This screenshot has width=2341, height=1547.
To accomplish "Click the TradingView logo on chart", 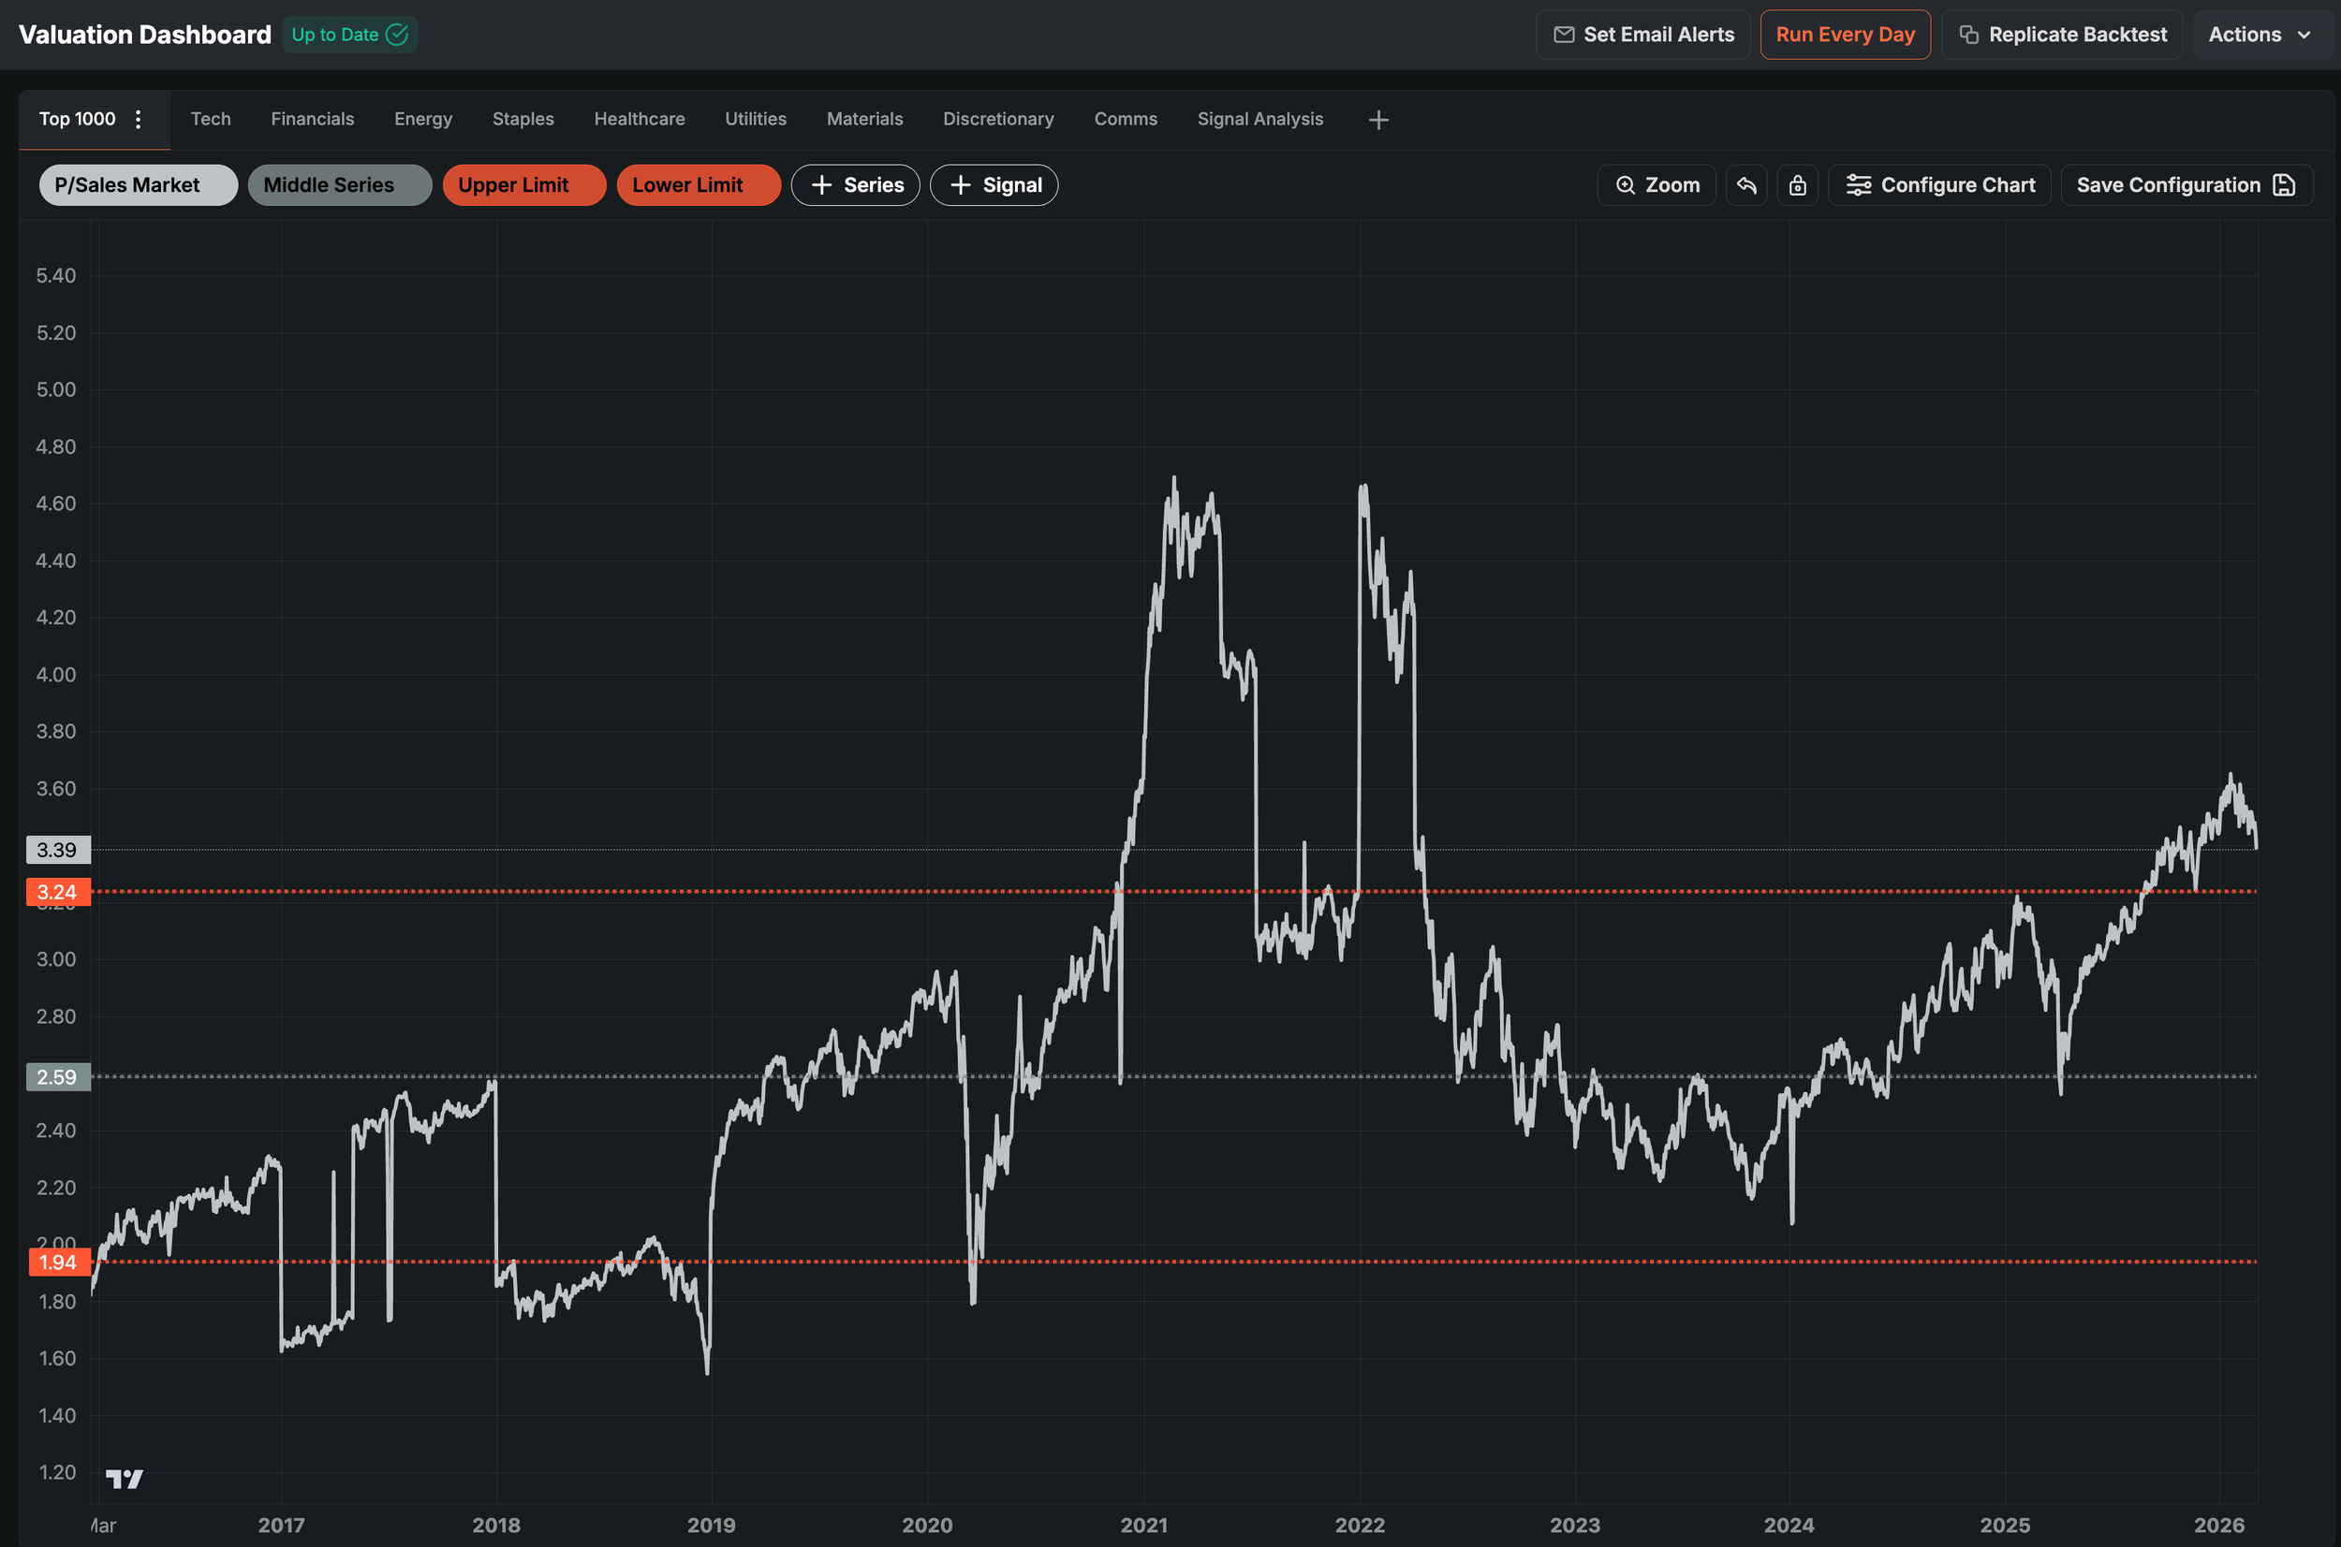I will coord(125,1478).
